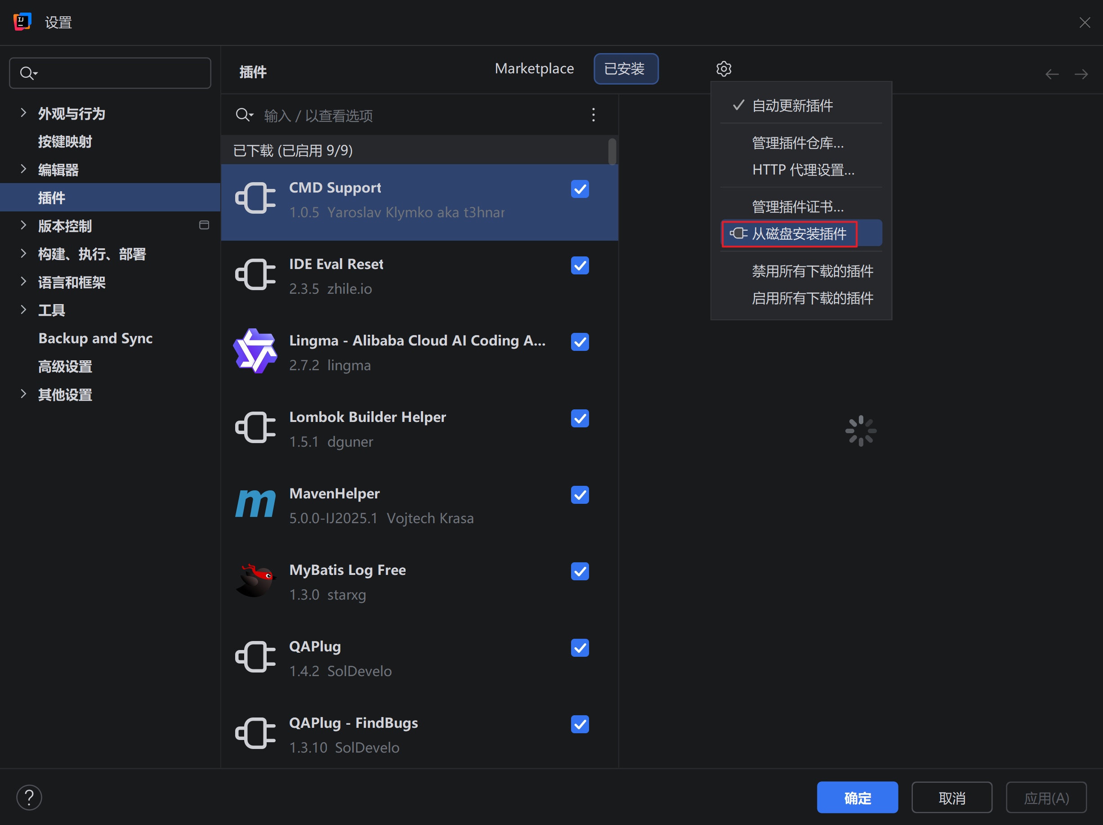Expand the 语言和框架 tree node

[x=23, y=282]
